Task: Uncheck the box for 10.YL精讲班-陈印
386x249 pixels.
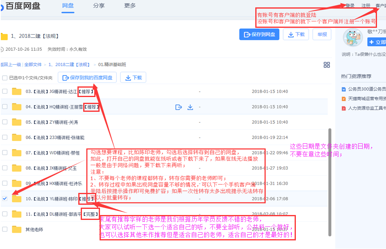Action: click(x=5, y=199)
